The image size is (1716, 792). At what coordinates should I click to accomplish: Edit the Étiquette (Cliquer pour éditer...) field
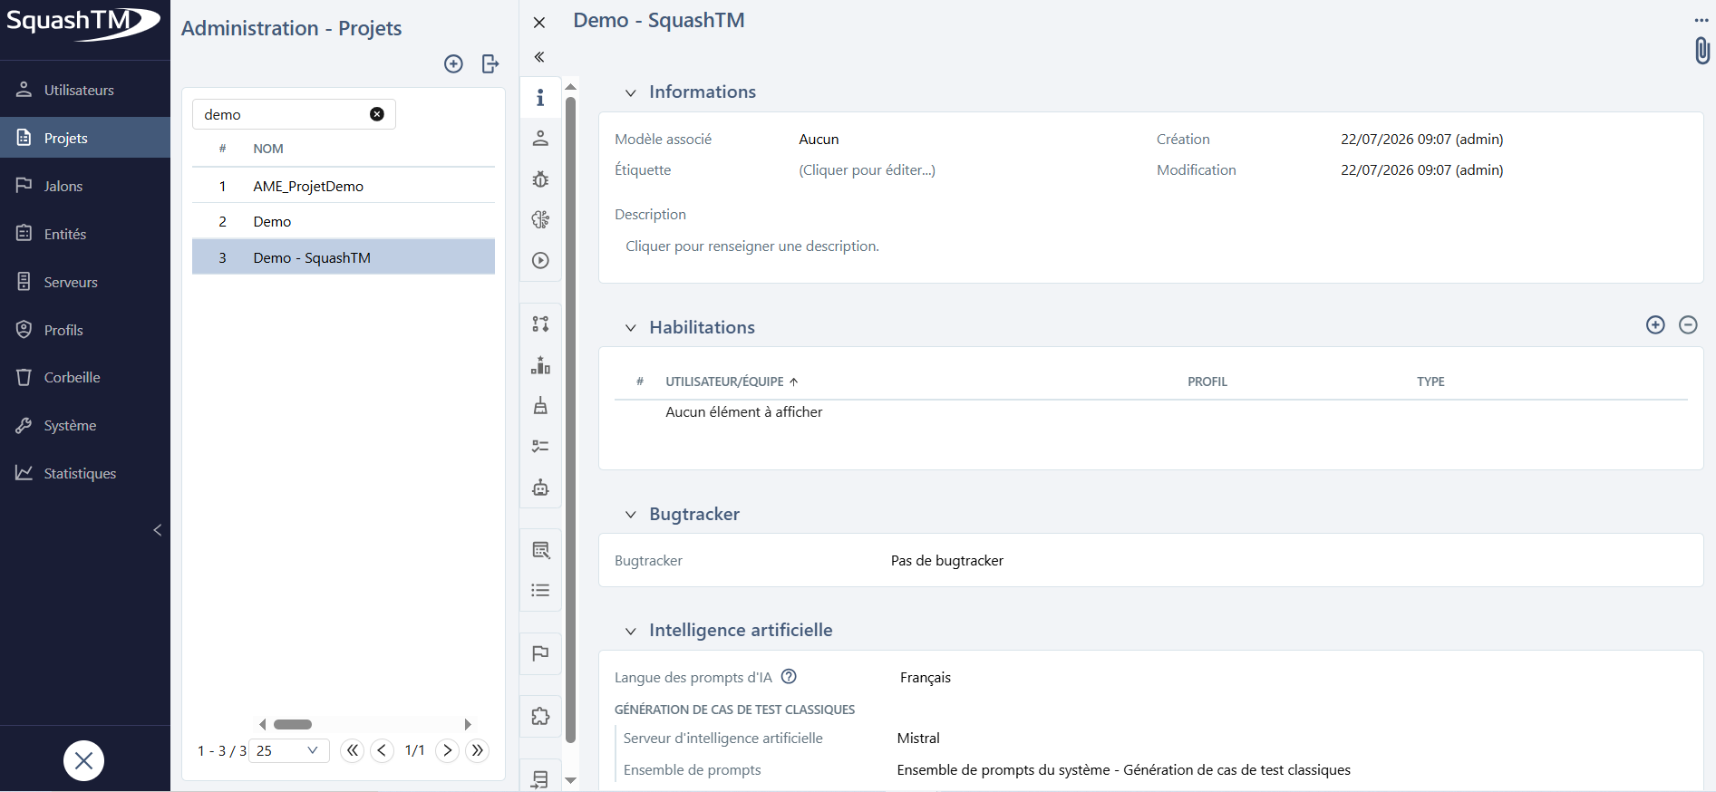tap(867, 169)
